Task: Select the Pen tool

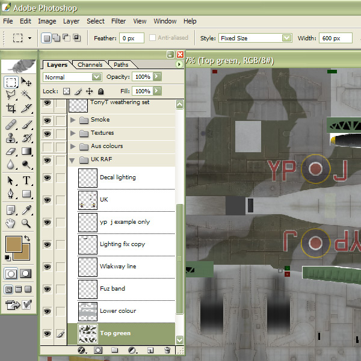Action: pos(11,194)
